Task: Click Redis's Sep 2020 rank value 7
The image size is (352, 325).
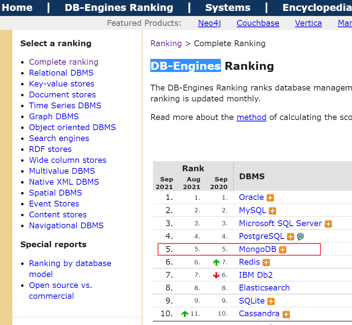Action: [x=224, y=262]
